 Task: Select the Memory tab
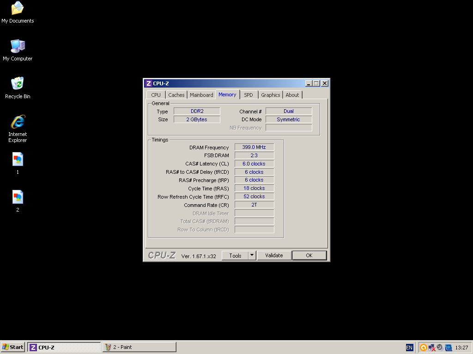pos(227,94)
